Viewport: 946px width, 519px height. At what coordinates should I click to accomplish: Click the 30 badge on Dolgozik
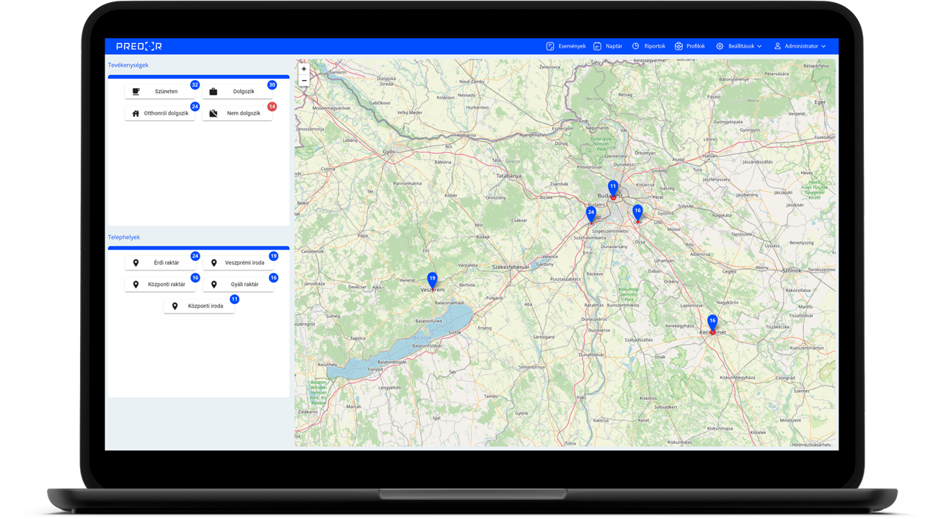pyautogui.click(x=272, y=84)
